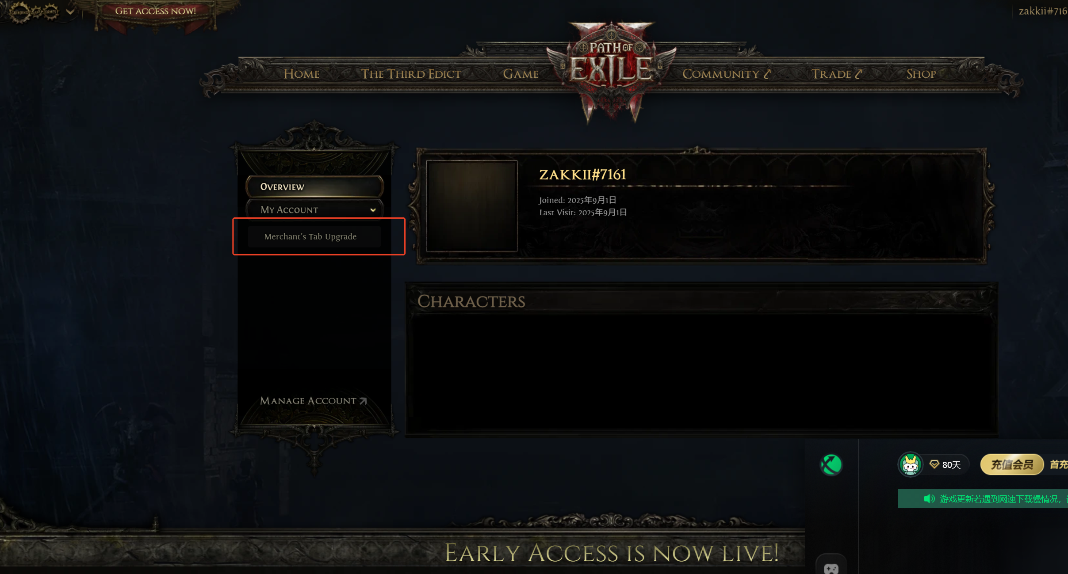
Task: Expand the dropdown arrow beside Grinding Gear logo
Action: coord(70,12)
